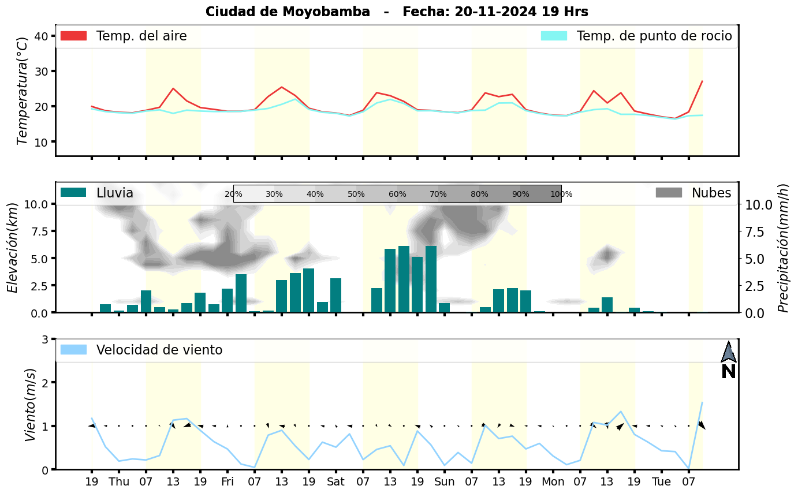Click the 0.0 tick on the Precipitación axis

[756, 313]
